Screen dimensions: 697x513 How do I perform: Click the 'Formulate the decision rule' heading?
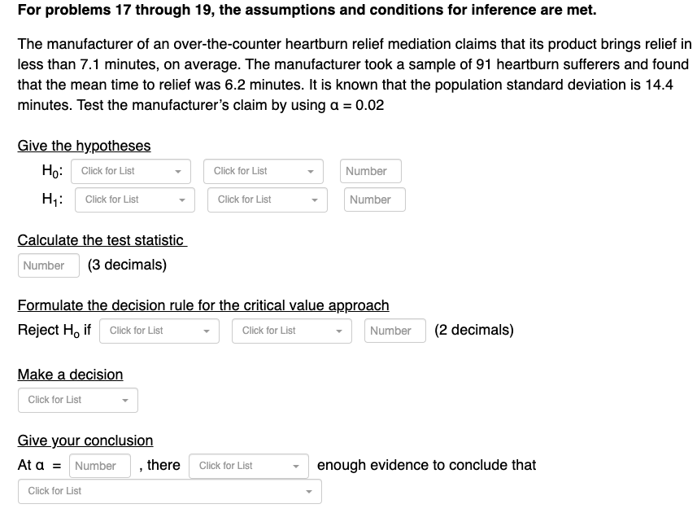[x=203, y=305]
